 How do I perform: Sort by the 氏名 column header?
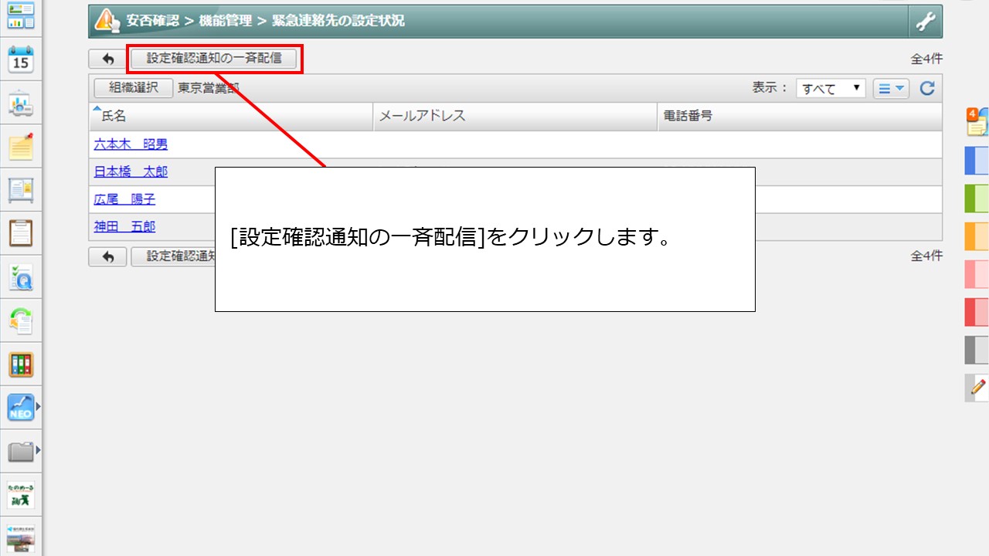click(x=232, y=116)
